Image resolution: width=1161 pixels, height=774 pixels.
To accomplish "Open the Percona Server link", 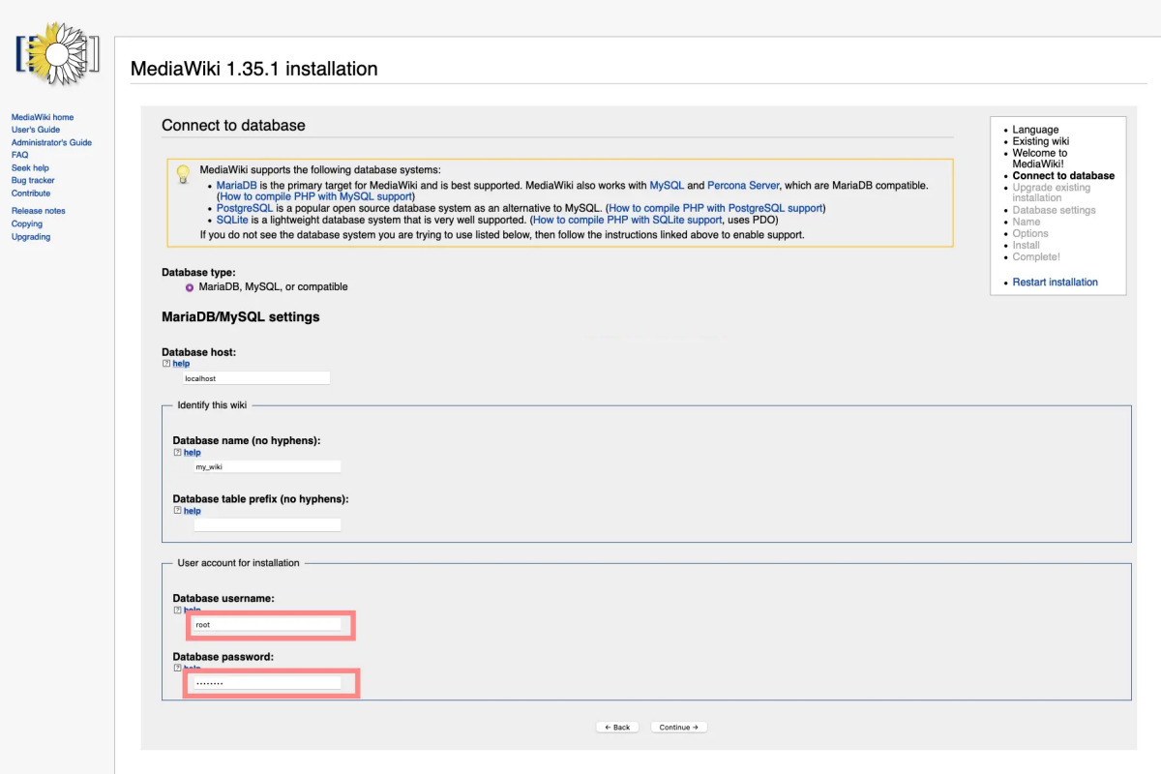I will pos(743,185).
